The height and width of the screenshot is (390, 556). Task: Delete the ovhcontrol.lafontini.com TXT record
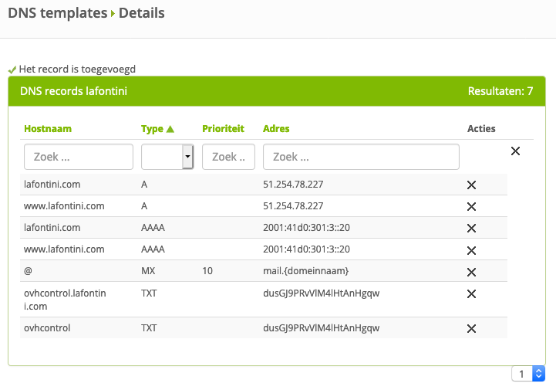point(471,293)
